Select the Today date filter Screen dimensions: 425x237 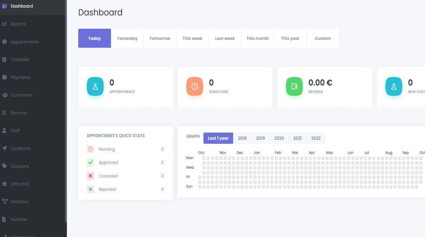tap(95, 38)
